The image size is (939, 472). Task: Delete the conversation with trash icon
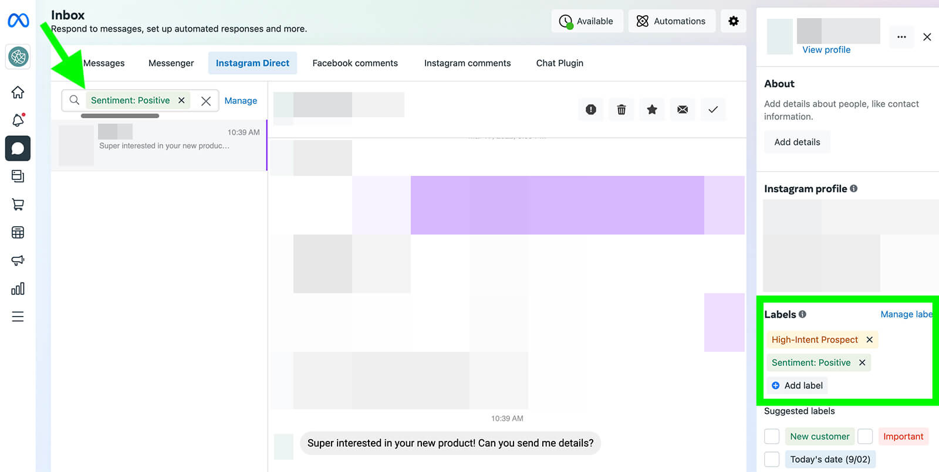point(622,110)
